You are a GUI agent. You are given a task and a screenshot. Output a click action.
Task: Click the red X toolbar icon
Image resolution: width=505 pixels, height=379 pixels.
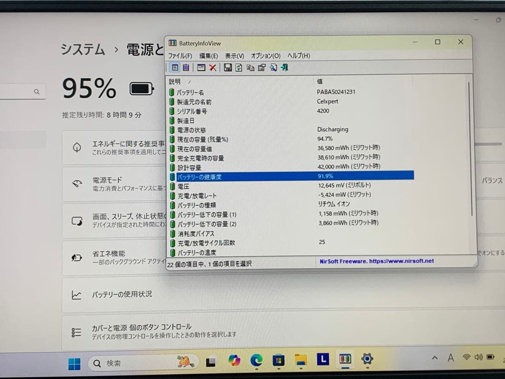click(212, 67)
